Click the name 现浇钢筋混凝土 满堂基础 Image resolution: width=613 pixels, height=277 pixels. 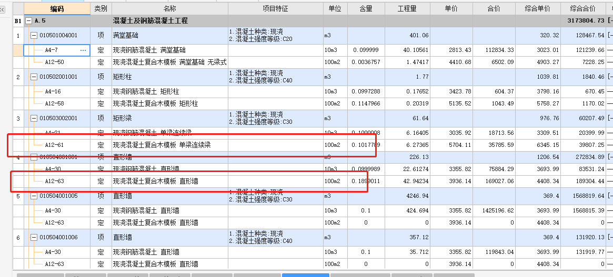(149, 50)
